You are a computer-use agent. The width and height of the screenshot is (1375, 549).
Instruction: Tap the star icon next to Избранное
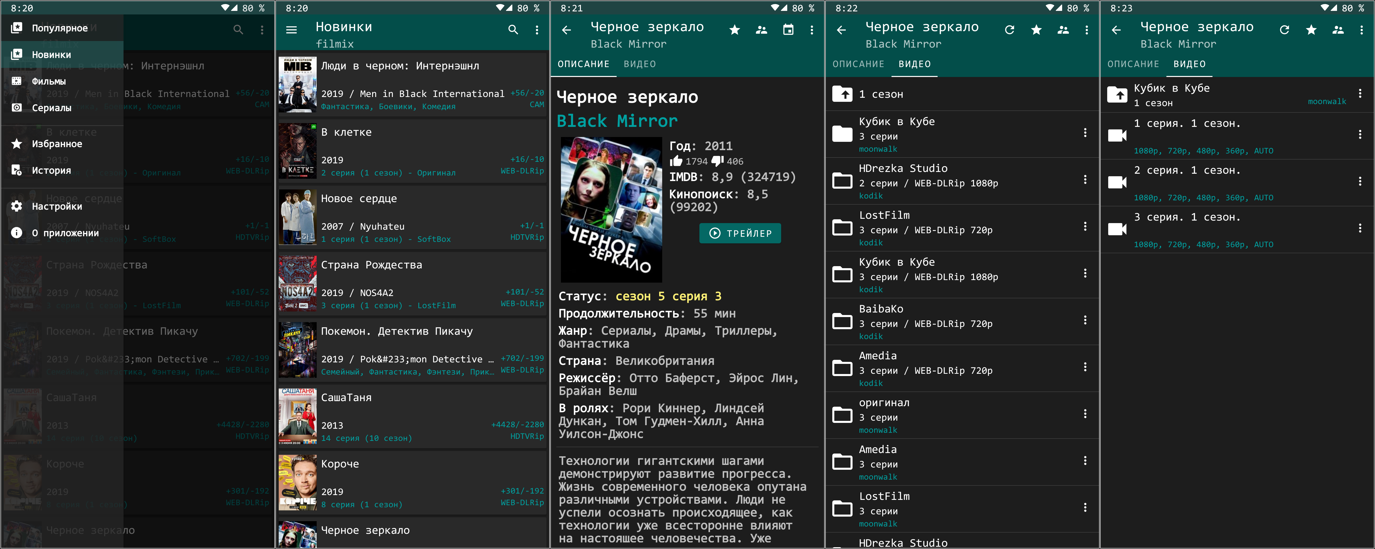(16, 144)
